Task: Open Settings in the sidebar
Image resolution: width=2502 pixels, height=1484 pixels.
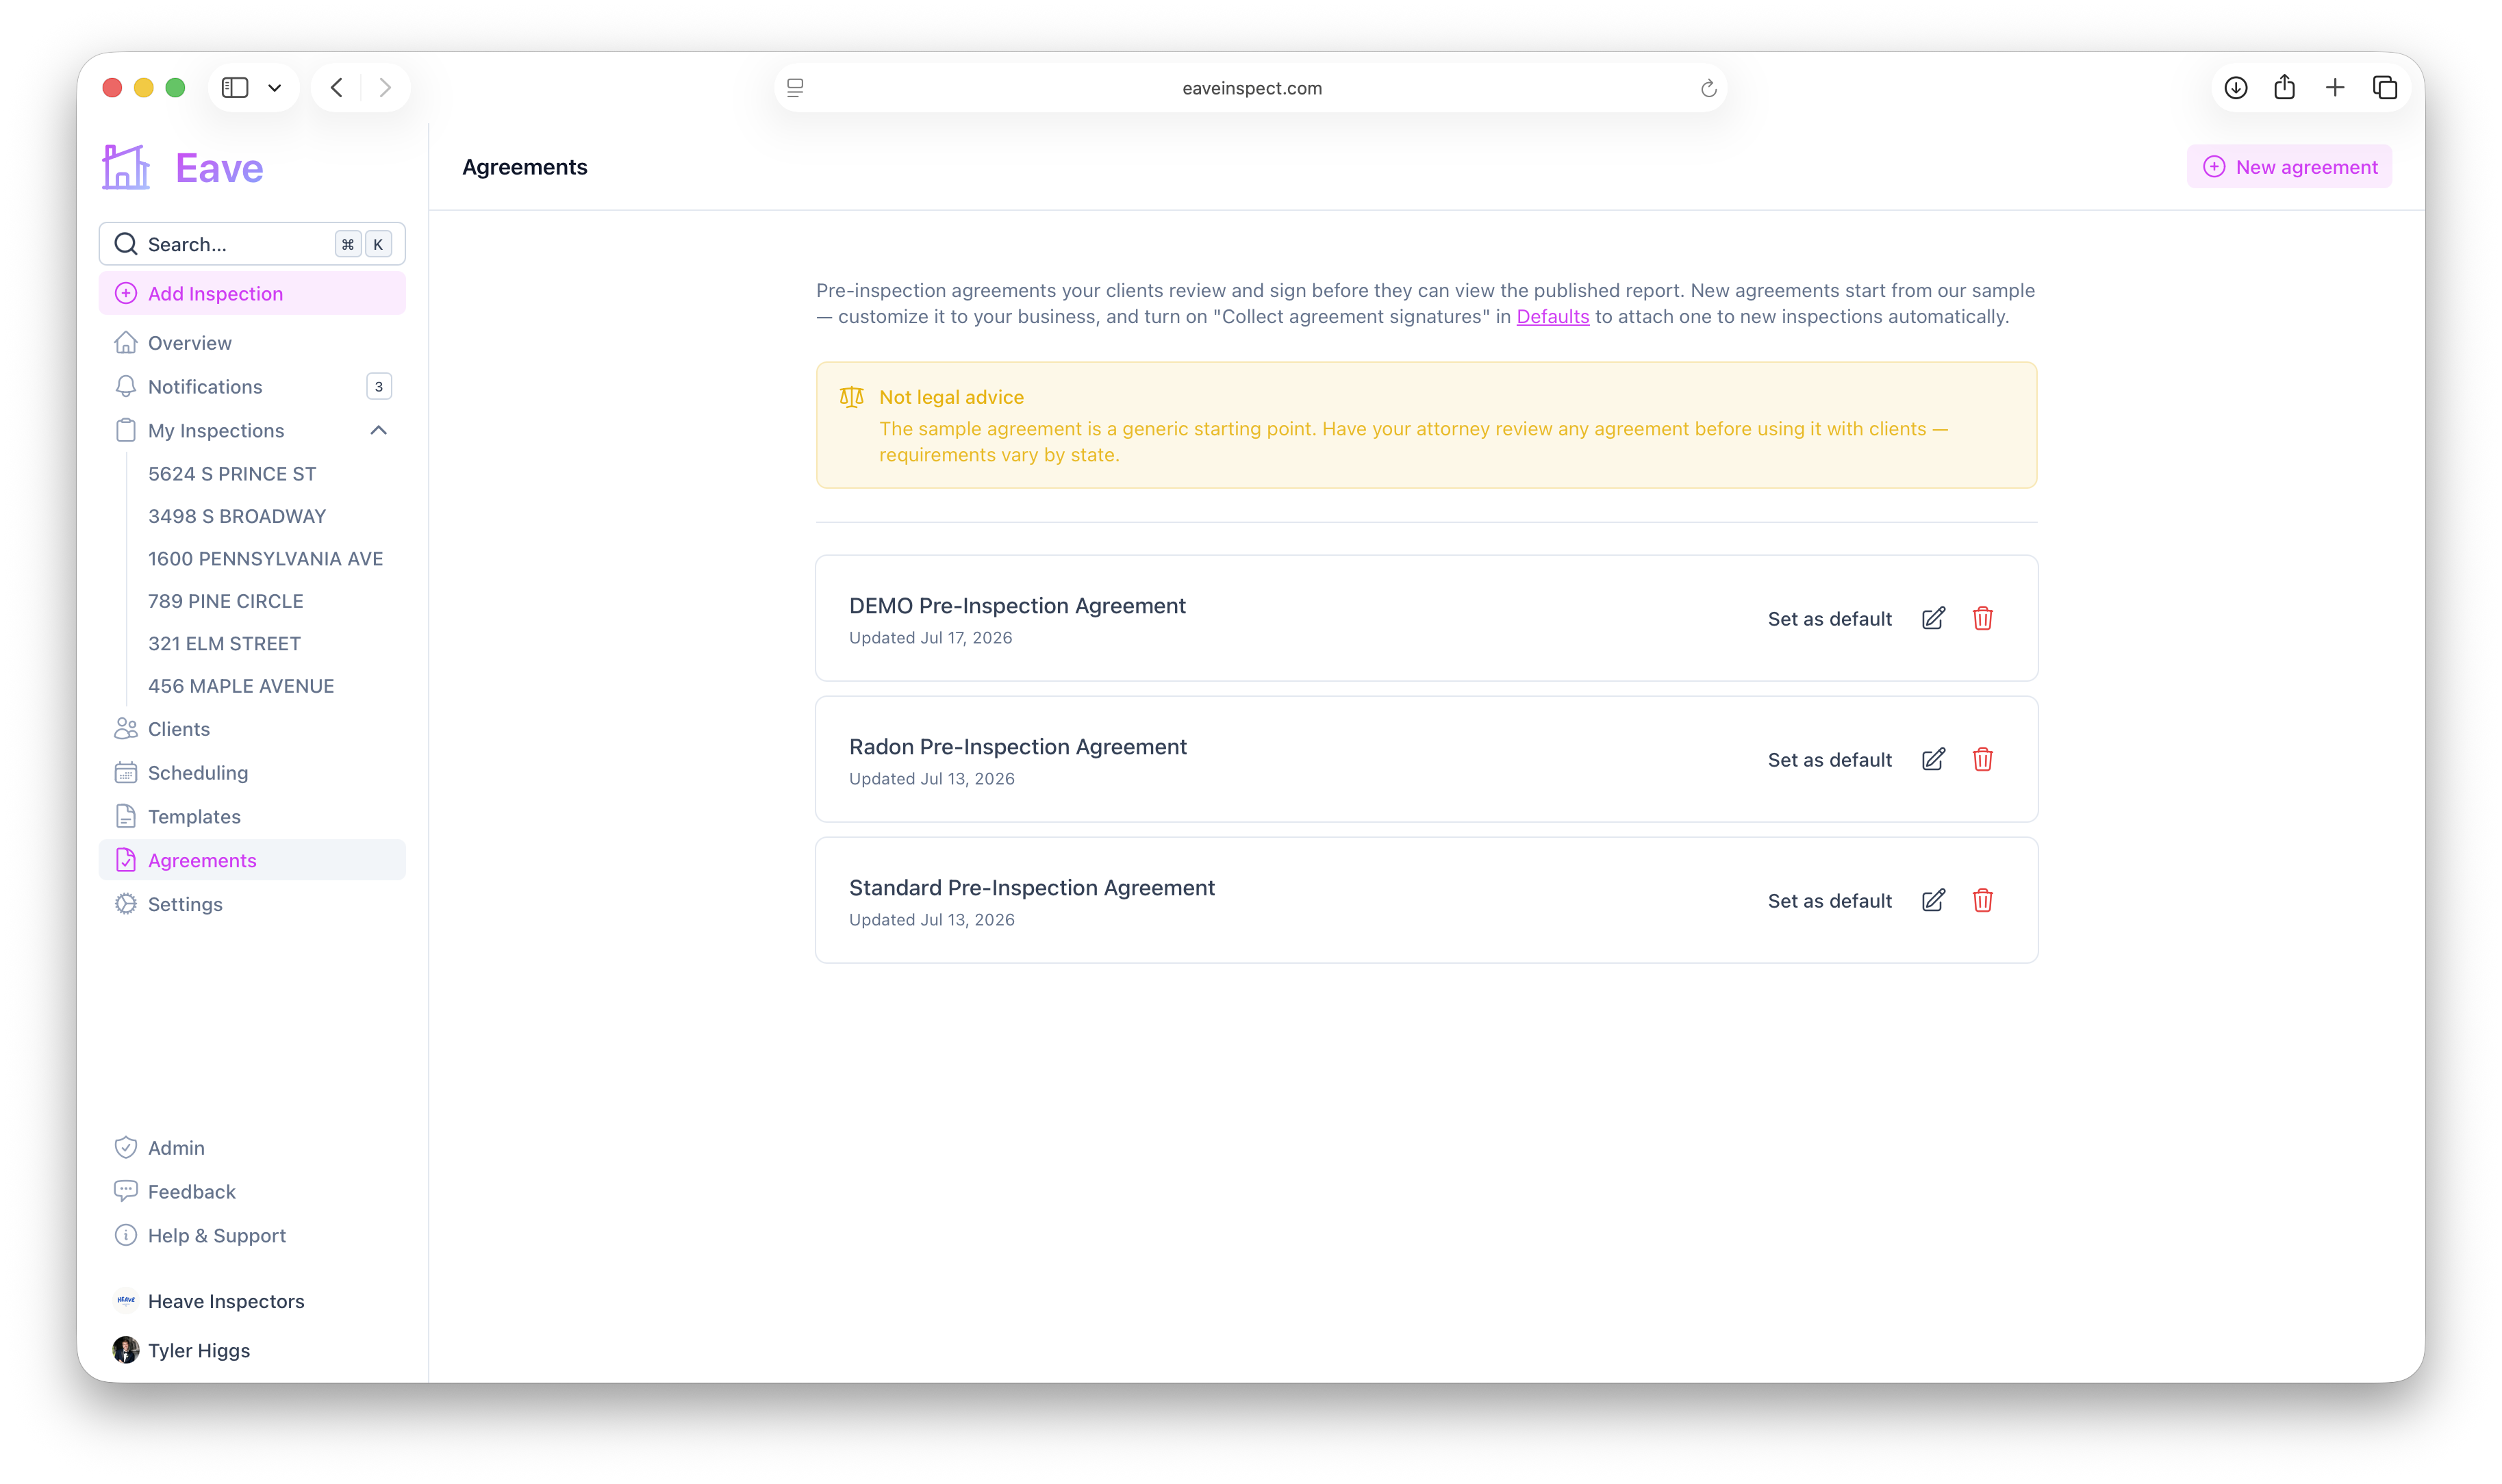Action: pyautogui.click(x=252, y=904)
